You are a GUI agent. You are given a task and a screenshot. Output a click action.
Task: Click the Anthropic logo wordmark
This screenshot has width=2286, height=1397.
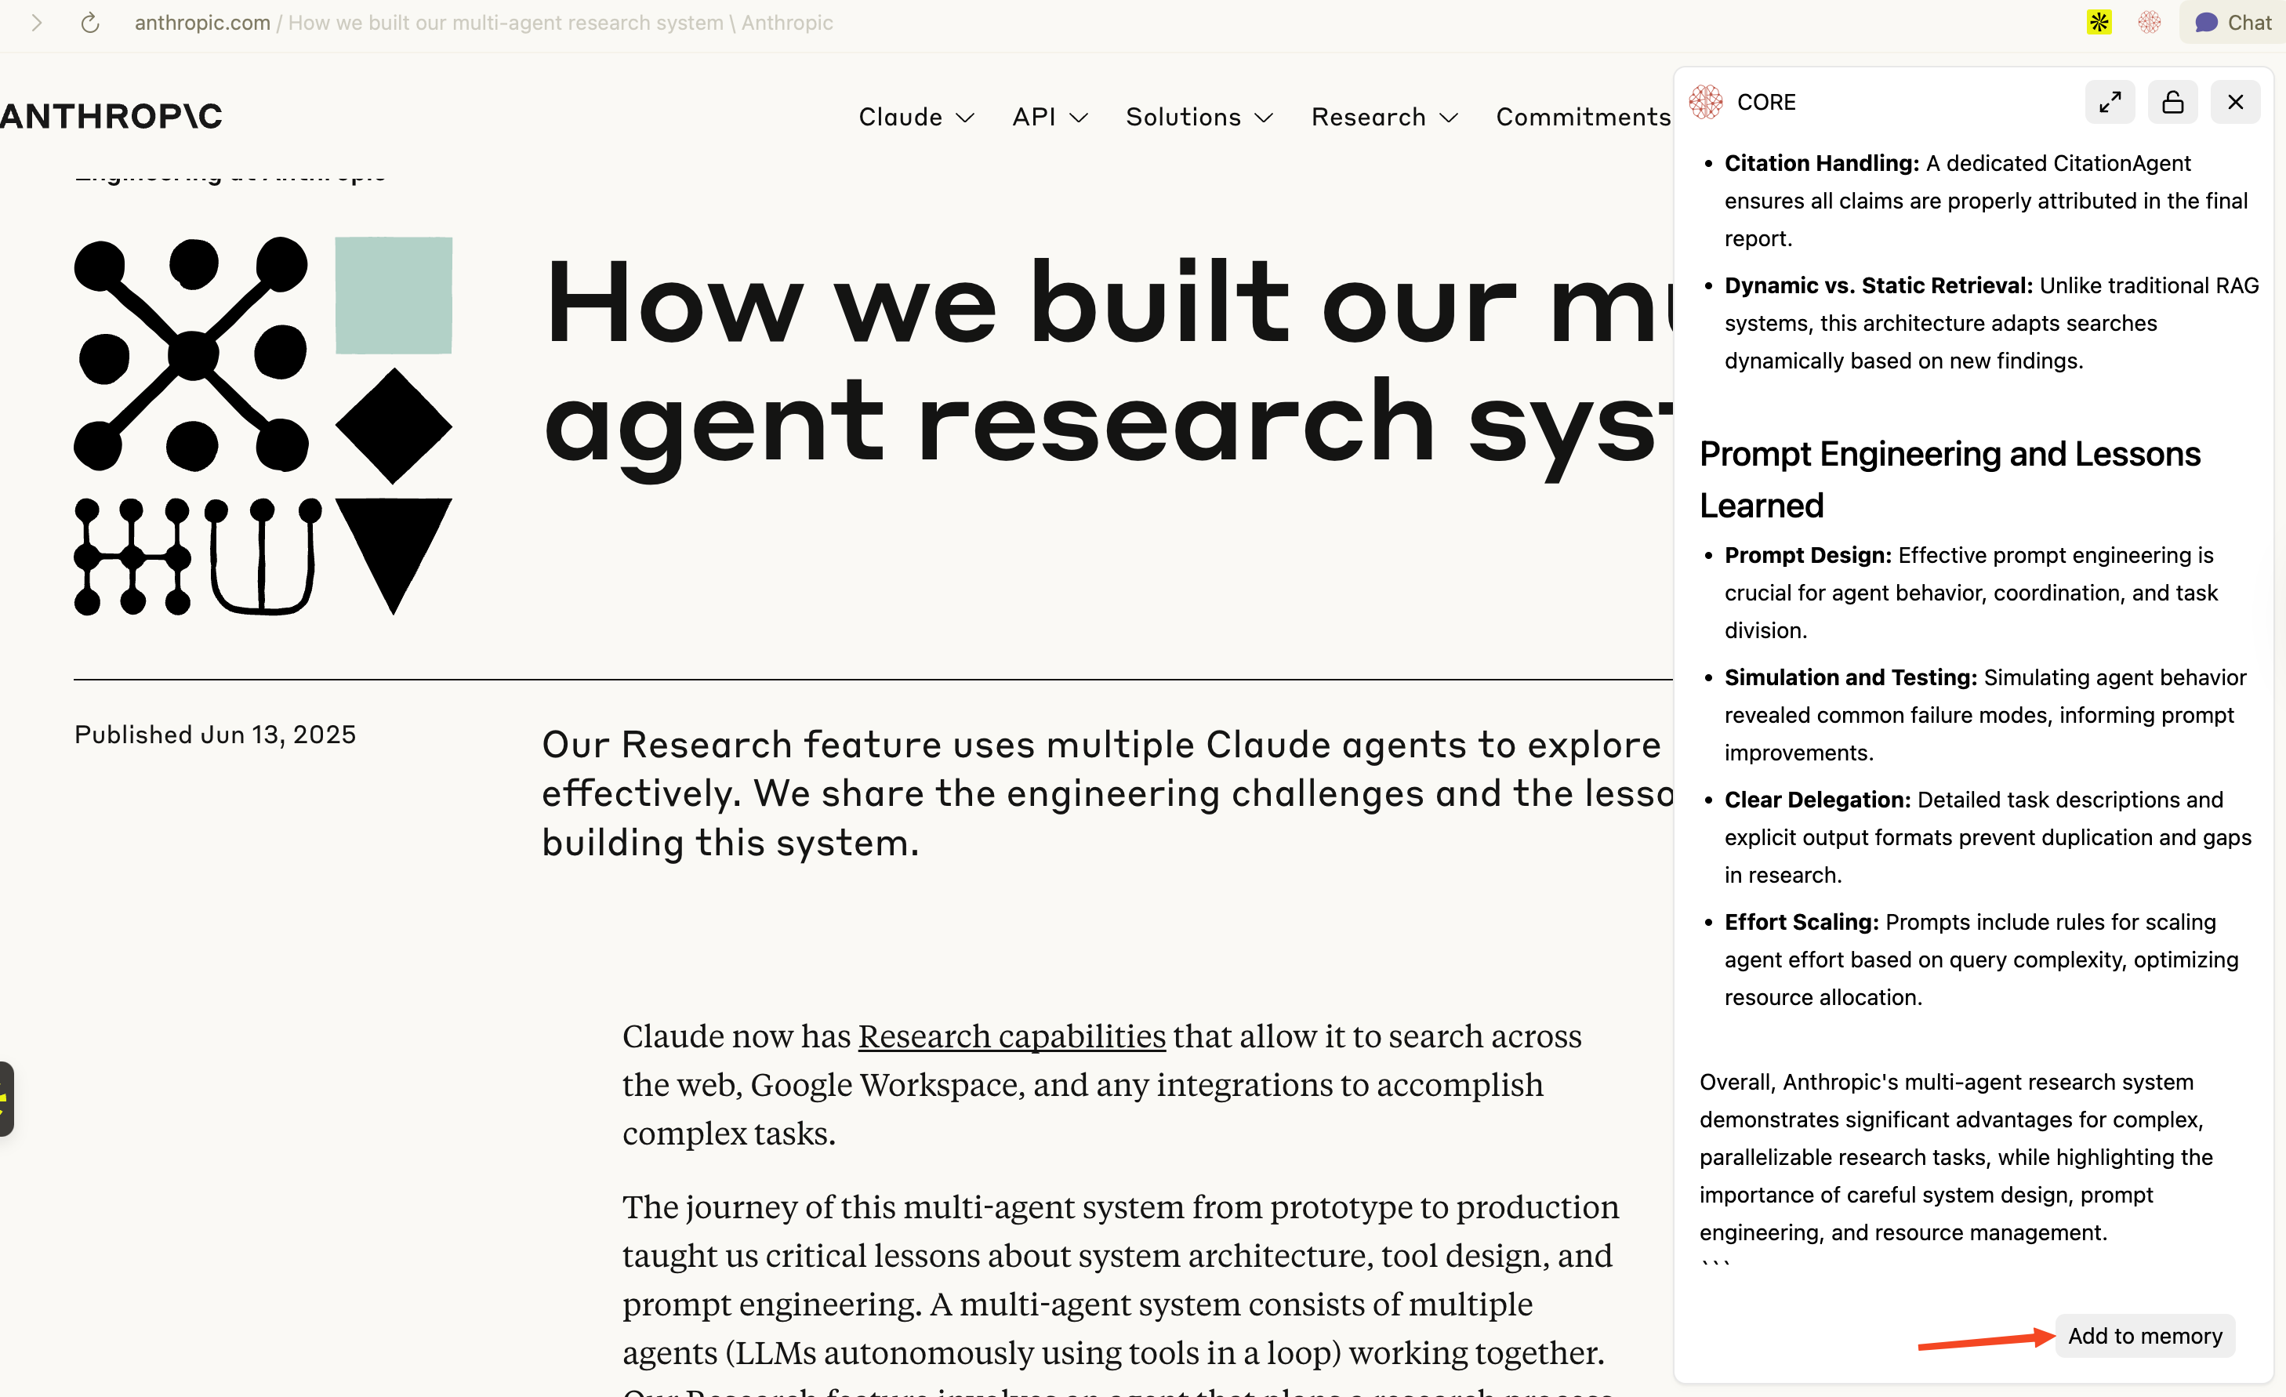(x=111, y=116)
